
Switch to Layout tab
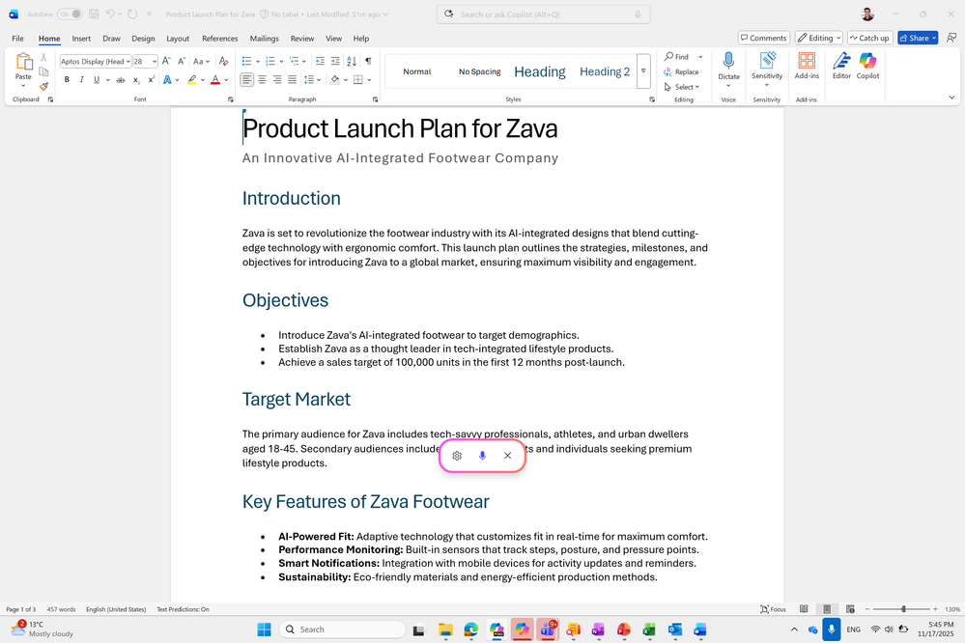tap(178, 39)
